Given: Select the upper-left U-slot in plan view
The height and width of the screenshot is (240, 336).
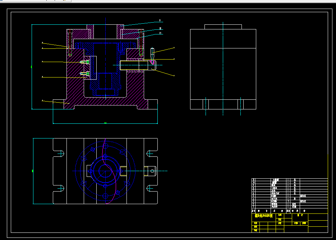Looking at the screenshot, I should 59,154.
